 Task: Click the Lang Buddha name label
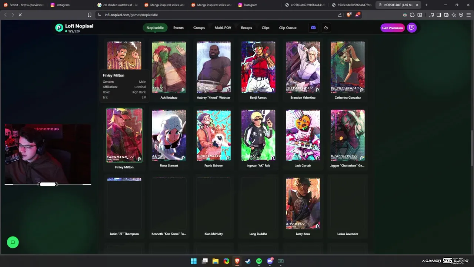[x=258, y=234]
